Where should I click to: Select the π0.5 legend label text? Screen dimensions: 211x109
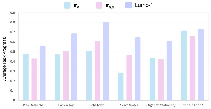[110, 6]
